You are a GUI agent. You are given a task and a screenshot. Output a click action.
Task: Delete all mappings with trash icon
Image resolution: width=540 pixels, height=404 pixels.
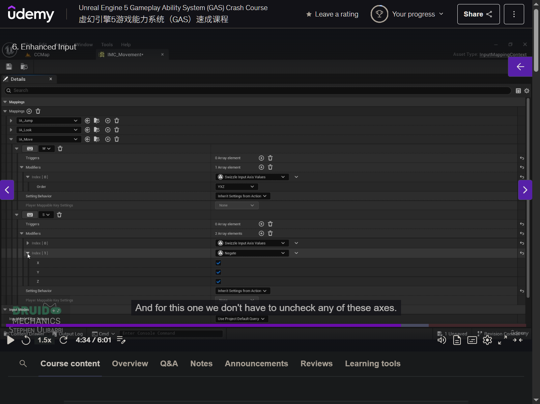pos(38,111)
